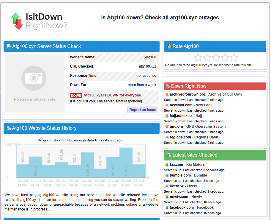
Task: Click the green status icon beside nowtv.com
Action: pyautogui.click(x=167, y=197)
